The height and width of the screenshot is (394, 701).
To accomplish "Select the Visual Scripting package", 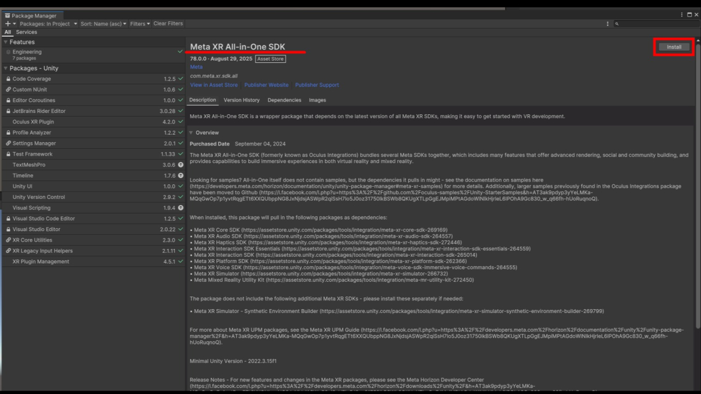I will click(93, 207).
